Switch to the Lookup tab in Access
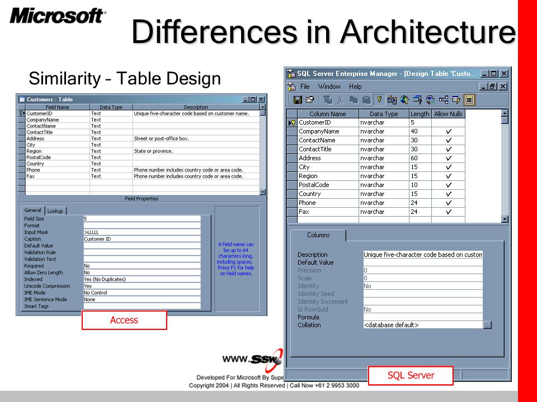Image resolution: width=537 pixels, height=402 pixels. (x=55, y=211)
